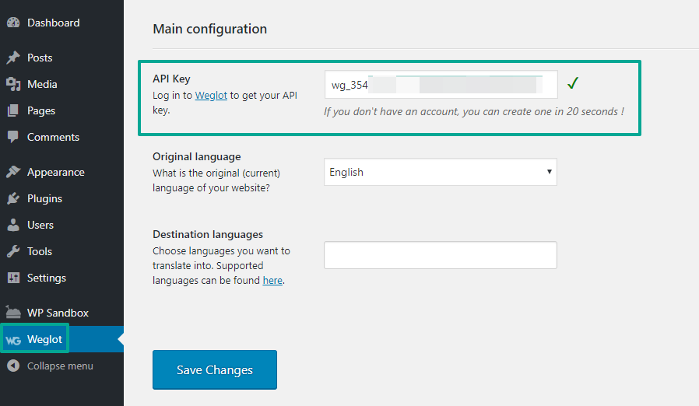Expand the language list via dropdown arrow
Screen dimensions: 699x406
point(550,172)
